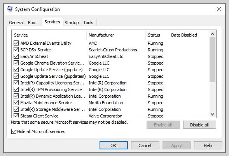The width and height of the screenshot is (229, 156).
Task: Click the Enable all button
Action: 163,125
